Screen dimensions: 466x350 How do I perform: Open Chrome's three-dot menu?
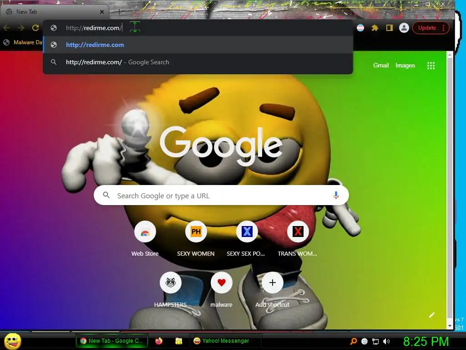pyautogui.click(x=443, y=28)
